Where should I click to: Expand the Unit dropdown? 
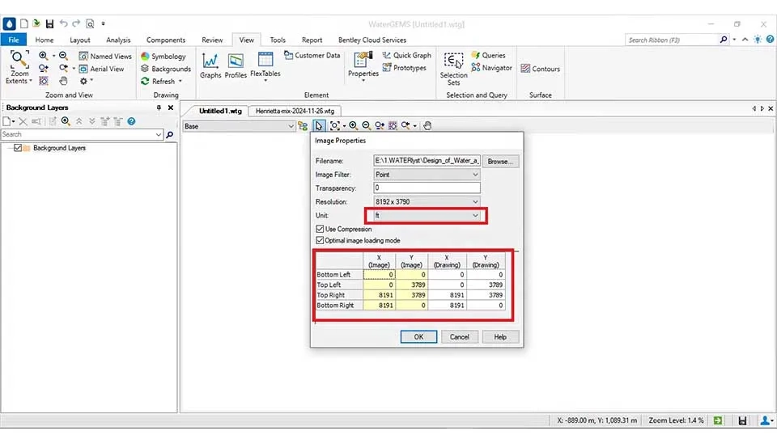(x=475, y=216)
